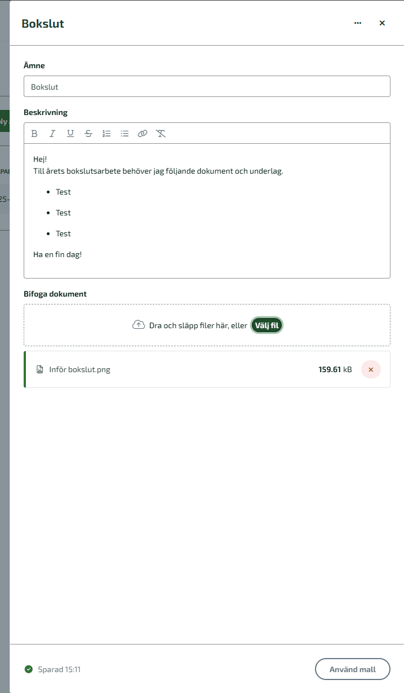Viewport: 404px width, 693px height.
Task: Click the image file icon beside Inför bokslut.png
Action: 39,370
